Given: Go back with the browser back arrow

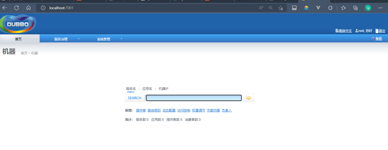Looking at the screenshot, I should (x=5, y=8).
